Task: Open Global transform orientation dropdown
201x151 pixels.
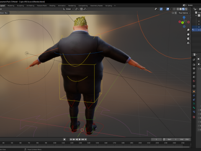Action: click(x=68, y=9)
